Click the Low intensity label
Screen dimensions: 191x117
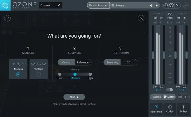[x=60, y=78]
